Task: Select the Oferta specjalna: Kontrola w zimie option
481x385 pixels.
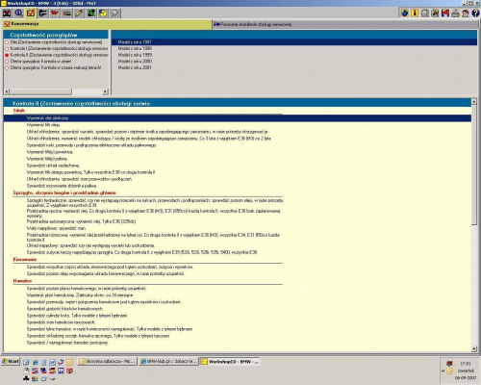Action: [x=40, y=62]
